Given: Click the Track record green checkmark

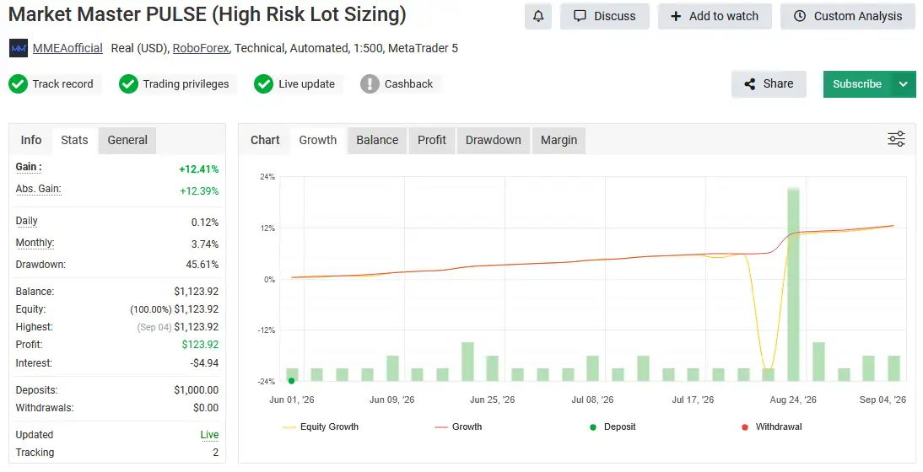Looking at the screenshot, I should [18, 84].
